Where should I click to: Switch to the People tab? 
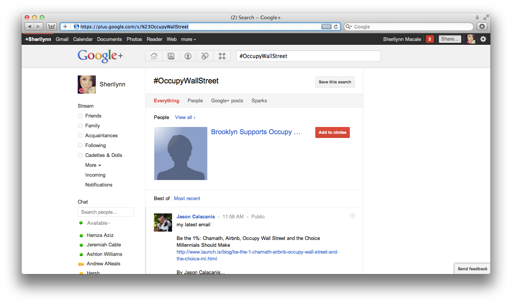(x=195, y=101)
